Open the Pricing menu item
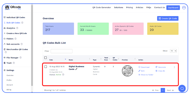The image size is (190, 96). pos(129,7)
